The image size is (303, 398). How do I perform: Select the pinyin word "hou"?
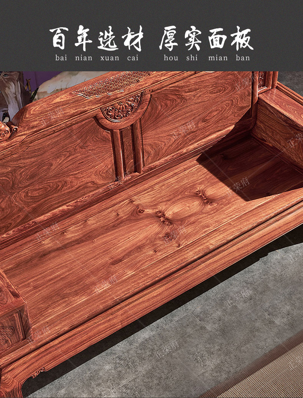pyautogui.click(x=171, y=58)
